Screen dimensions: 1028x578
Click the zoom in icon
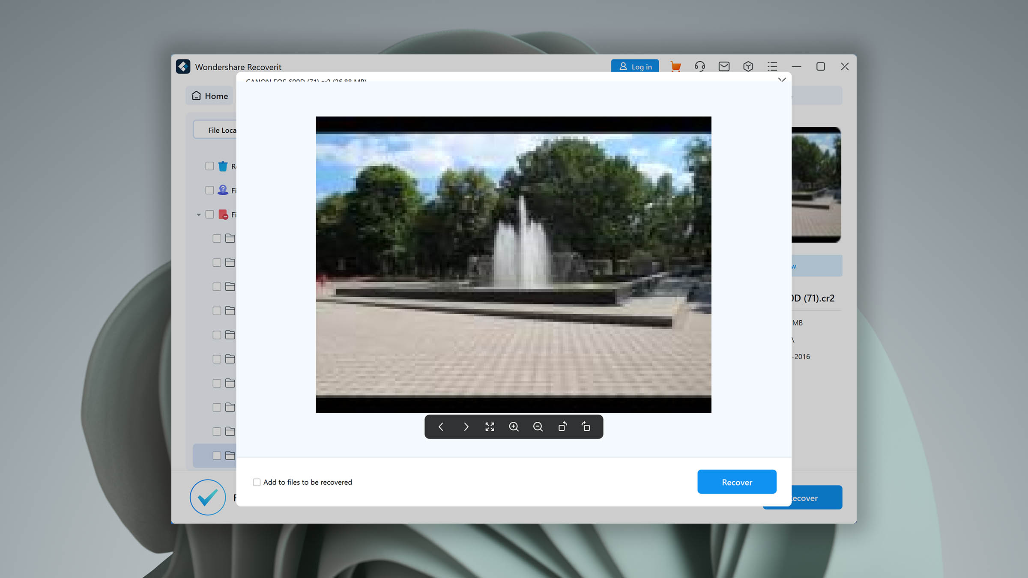click(x=513, y=426)
